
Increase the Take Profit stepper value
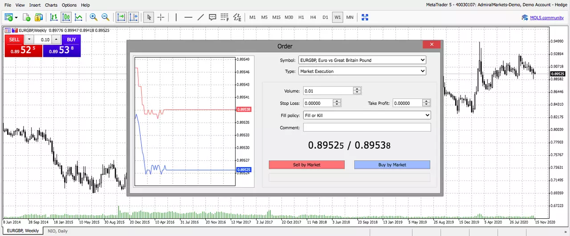pos(427,101)
